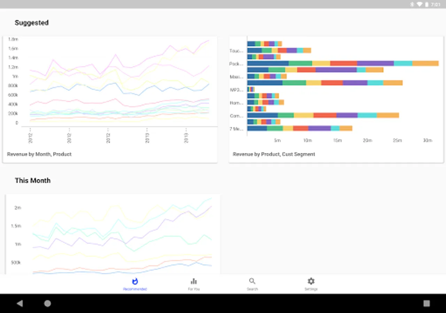Switch to the For You tab label

tap(194, 289)
